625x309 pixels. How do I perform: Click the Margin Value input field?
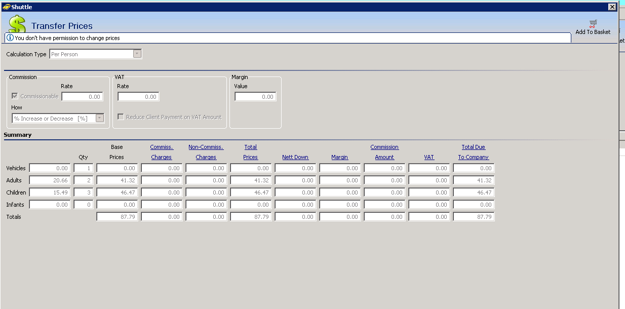(255, 96)
